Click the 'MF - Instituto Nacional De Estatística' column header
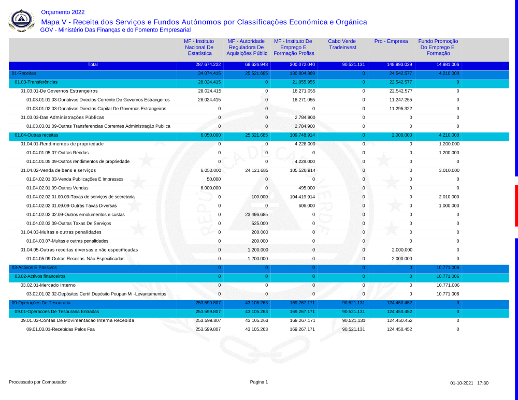The image size is (518, 400). point(199,47)
